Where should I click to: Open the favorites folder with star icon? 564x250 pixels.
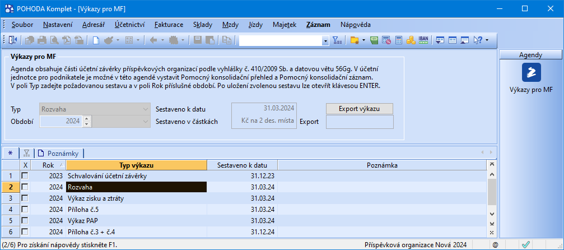[355, 40]
